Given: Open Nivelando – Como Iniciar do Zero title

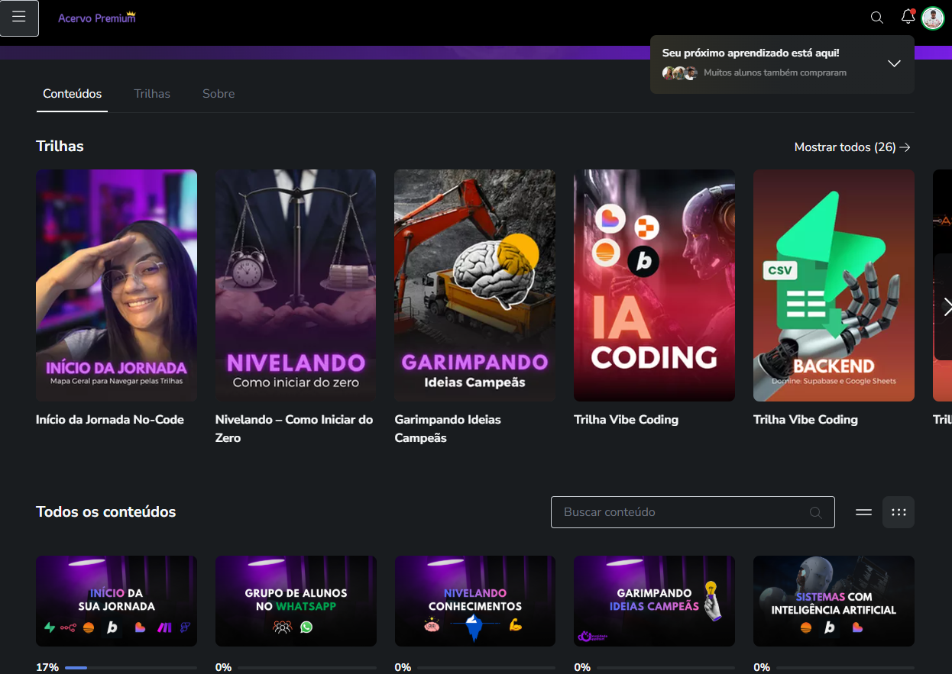Looking at the screenshot, I should pyautogui.click(x=294, y=429).
